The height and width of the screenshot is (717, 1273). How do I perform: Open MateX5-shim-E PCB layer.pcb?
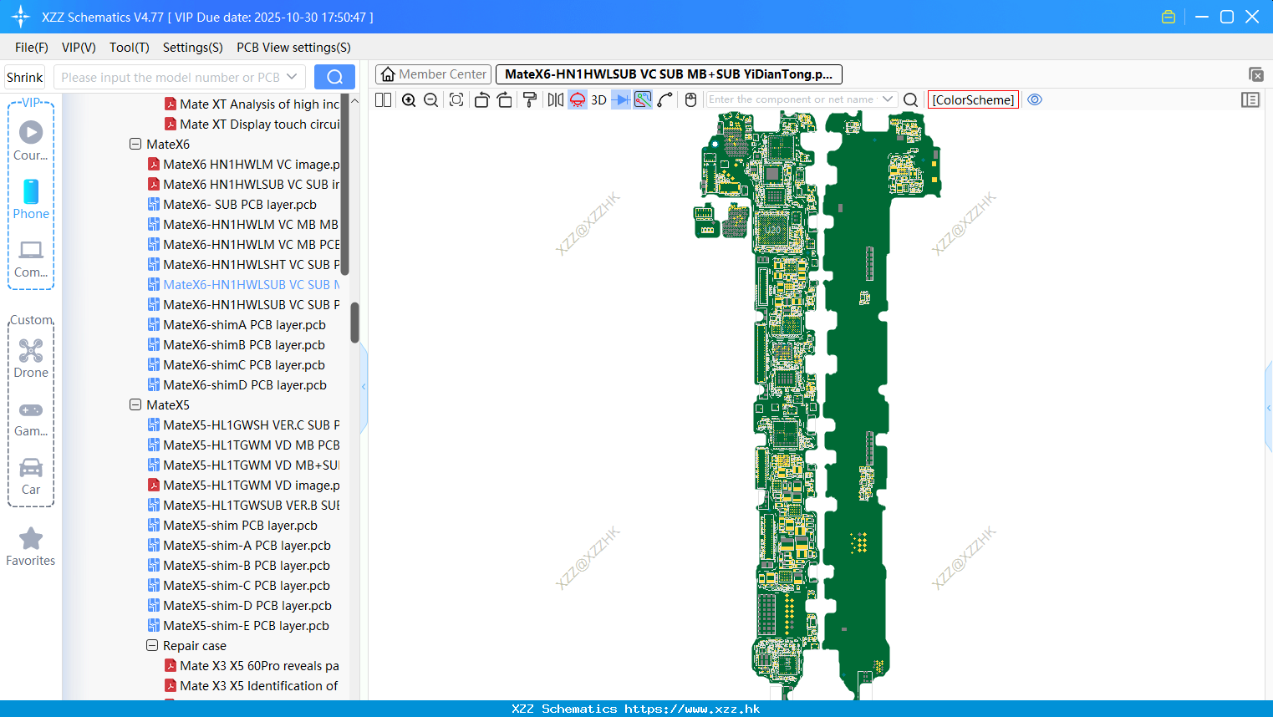[238, 625]
